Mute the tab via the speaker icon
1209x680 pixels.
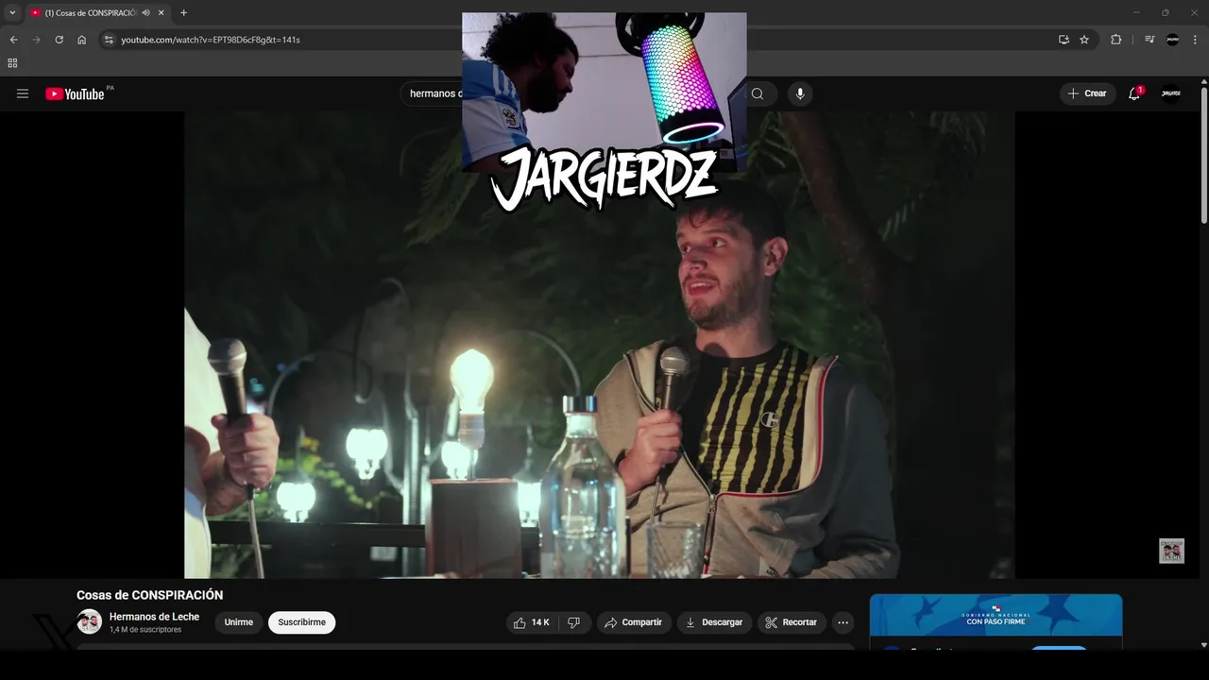click(145, 12)
